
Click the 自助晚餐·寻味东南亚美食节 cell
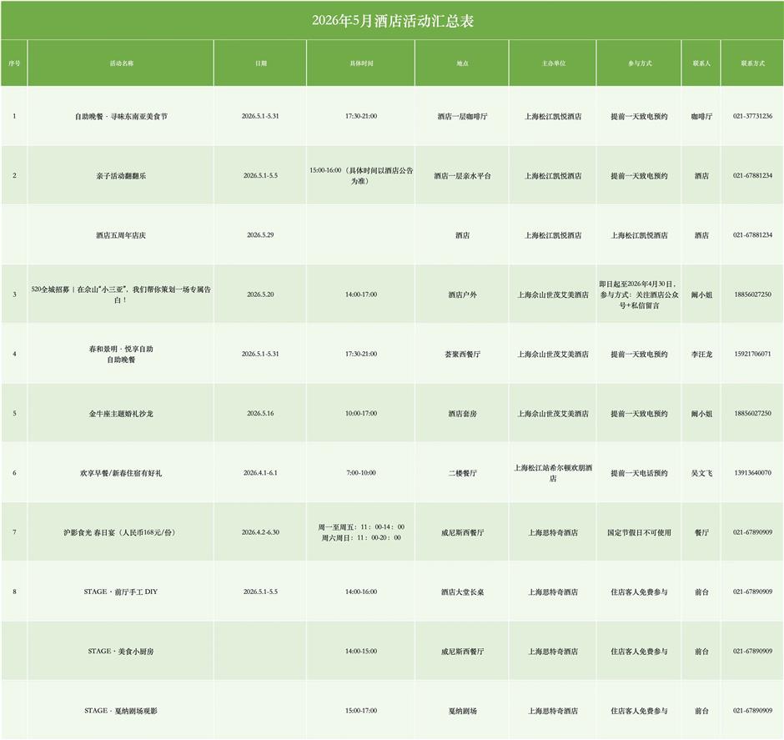[121, 117]
